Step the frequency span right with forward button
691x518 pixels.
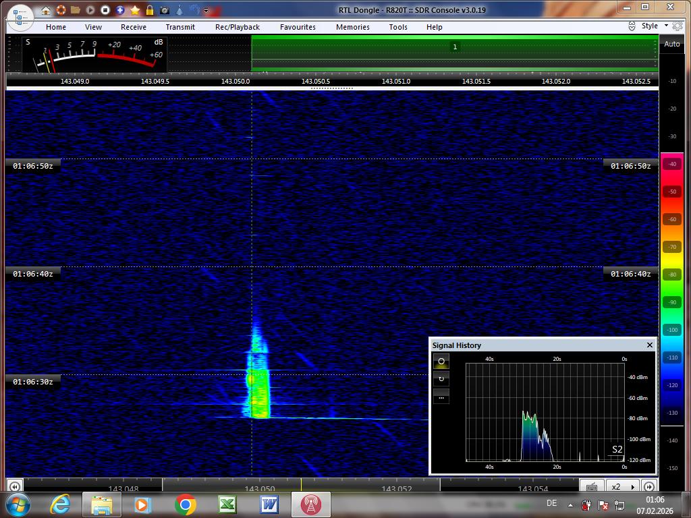click(648, 486)
